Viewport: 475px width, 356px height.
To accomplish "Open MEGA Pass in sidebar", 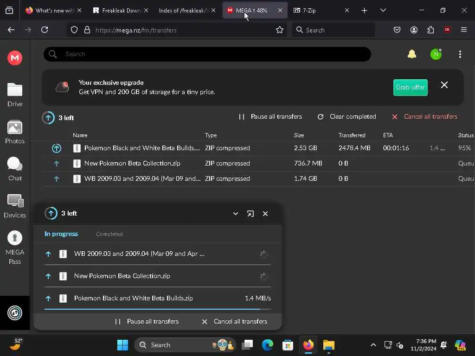I will 15,248.
